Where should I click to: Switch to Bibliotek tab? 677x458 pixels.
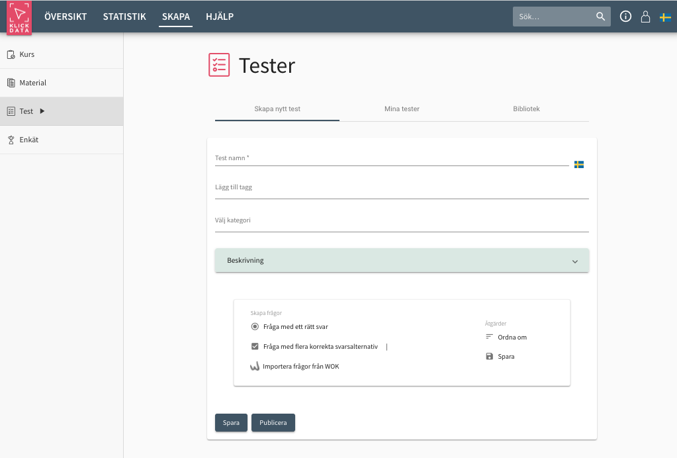coord(526,109)
